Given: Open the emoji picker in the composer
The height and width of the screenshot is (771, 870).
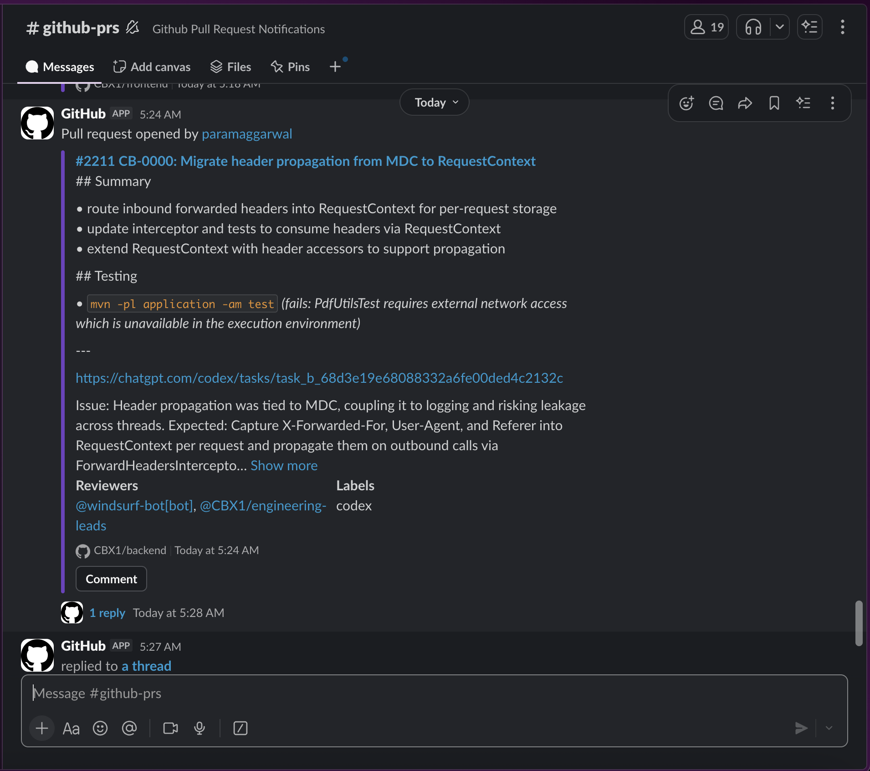Looking at the screenshot, I should pos(100,728).
